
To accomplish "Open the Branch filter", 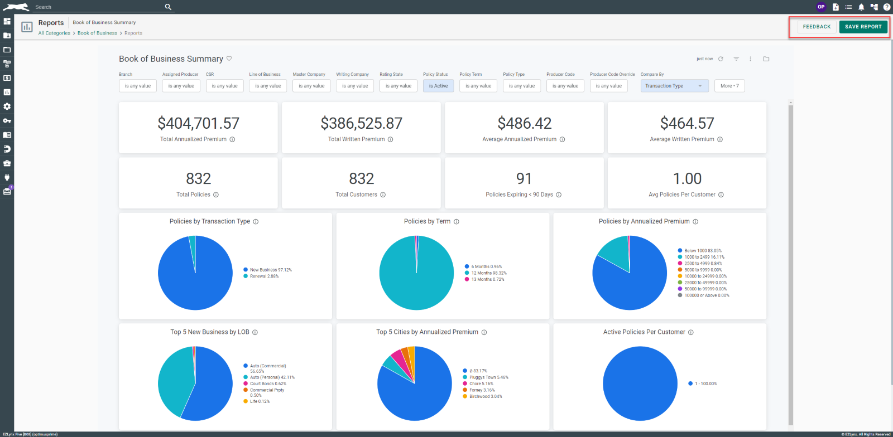I will click(x=138, y=86).
